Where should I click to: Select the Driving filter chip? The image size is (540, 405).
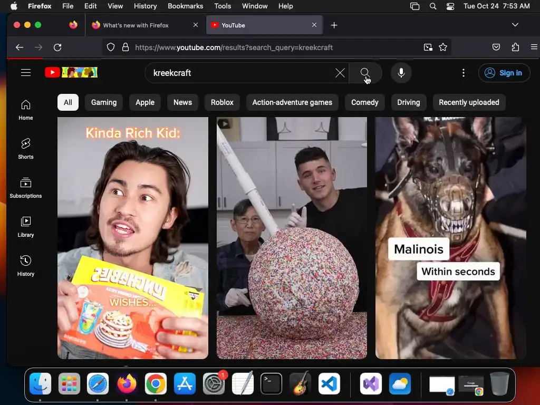[x=409, y=102]
